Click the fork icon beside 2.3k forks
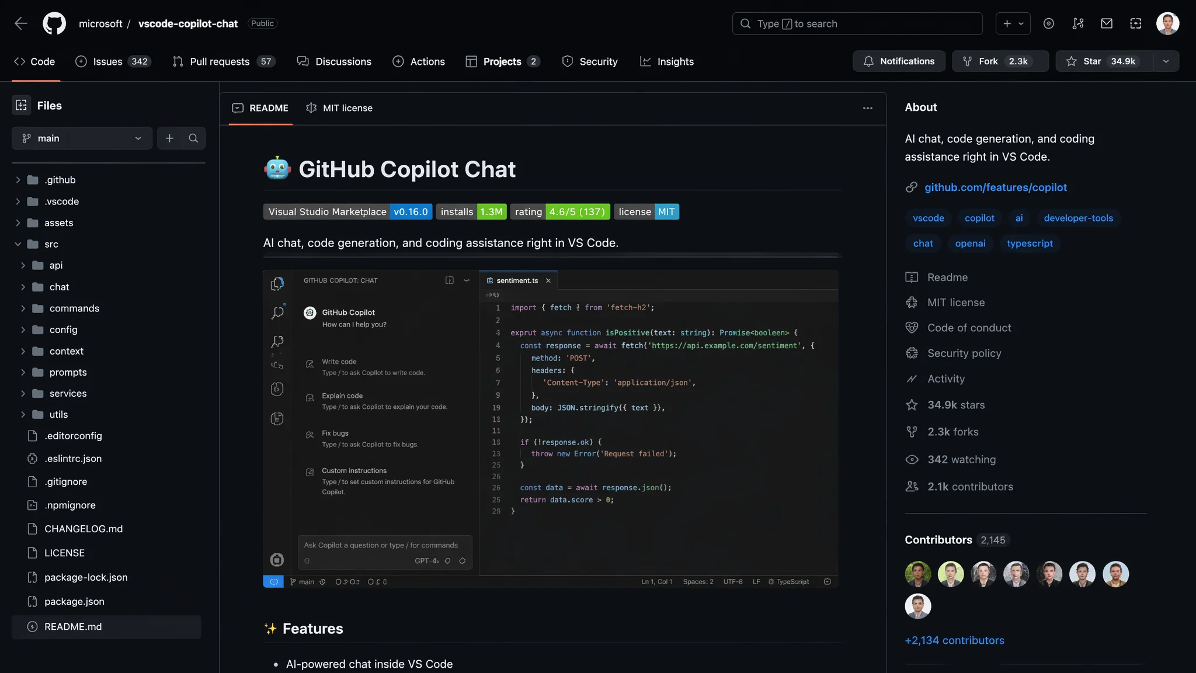The height and width of the screenshot is (673, 1196). point(912,432)
